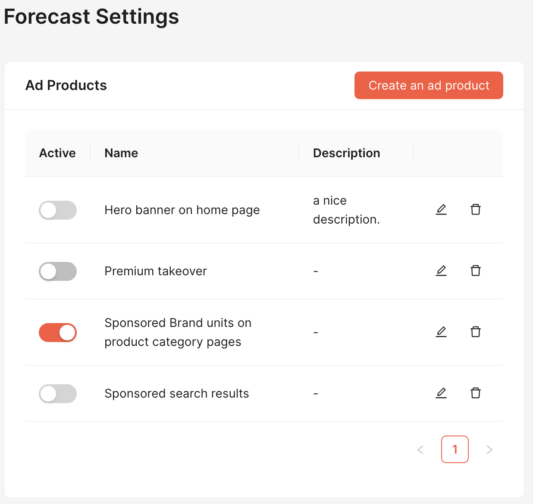Activate the Premium takeover toggle

(x=58, y=271)
